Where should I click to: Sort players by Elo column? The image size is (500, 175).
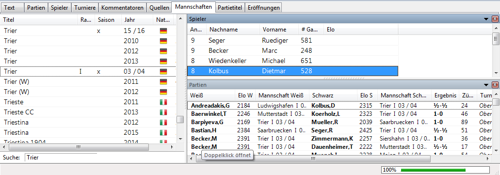click(x=361, y=30)
